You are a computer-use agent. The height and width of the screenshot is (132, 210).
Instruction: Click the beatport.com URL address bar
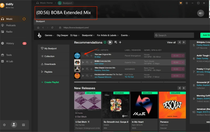[76, 27]
